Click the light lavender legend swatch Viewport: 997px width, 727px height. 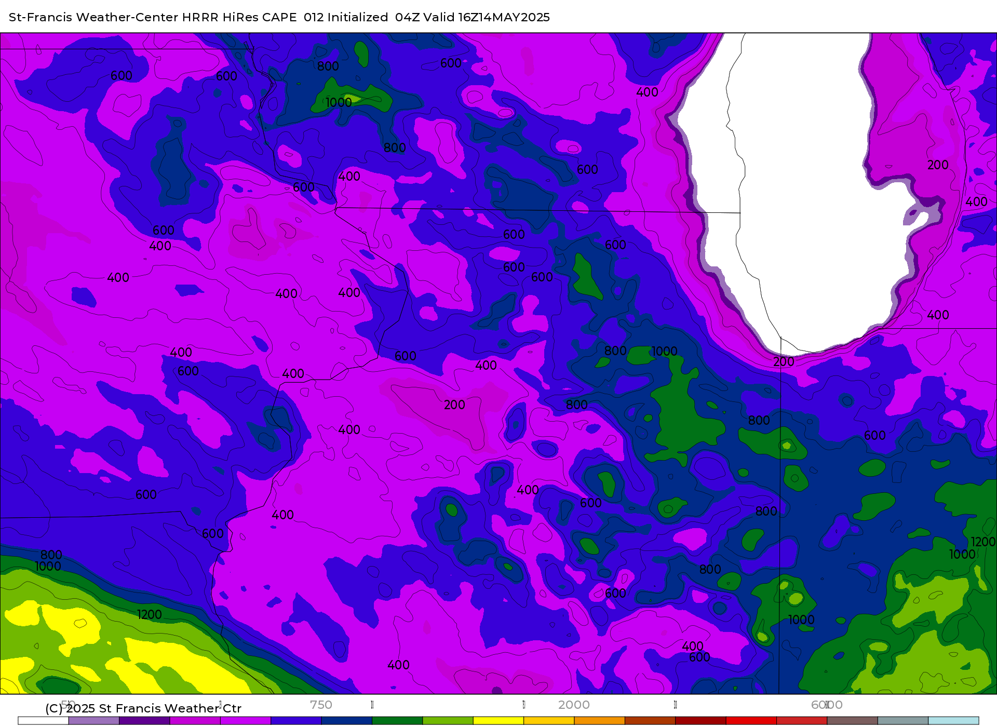pyautogui.click(x=94, y=721)
